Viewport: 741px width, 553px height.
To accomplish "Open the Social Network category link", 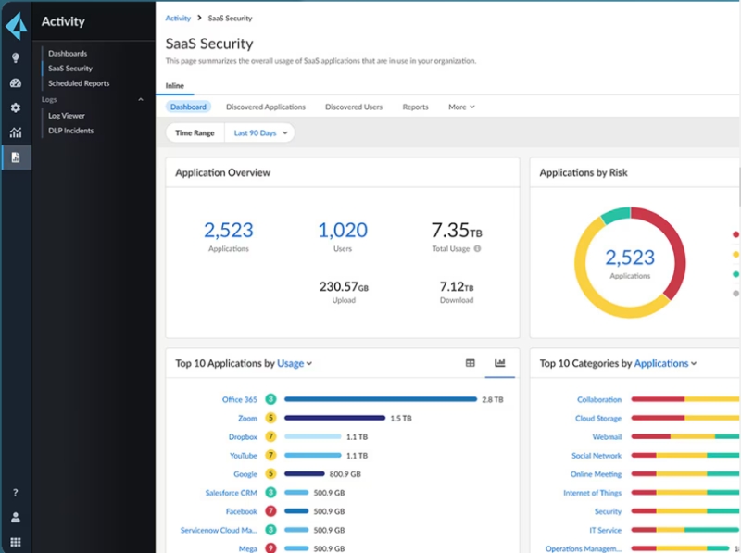I will [597, 455].
